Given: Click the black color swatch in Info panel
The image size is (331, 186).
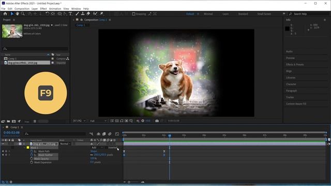Looking at the screenshot, I should 288,28.
